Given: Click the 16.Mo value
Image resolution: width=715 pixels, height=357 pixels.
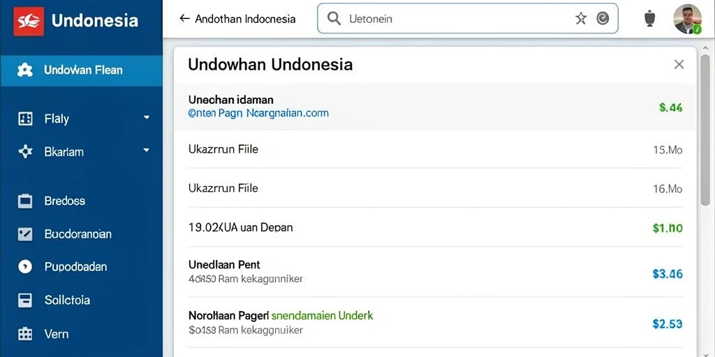Looking at the screenshot, I should coord(668,188).
